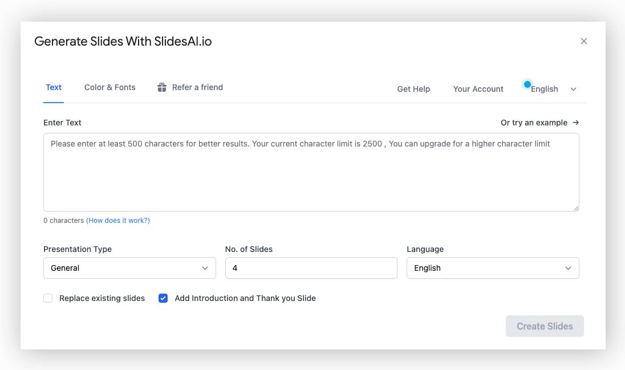
Task: Click the Get Help link
Action: click(413, 89)
